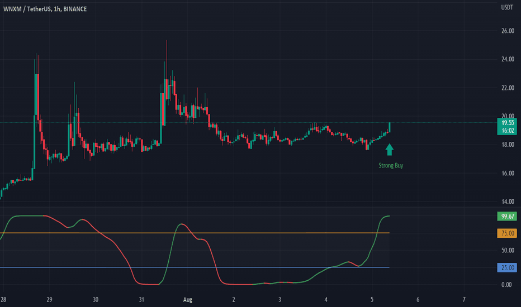Click the 4 date label on time axis
Viewport: 521px width, 307px height.
click(326, 300)
